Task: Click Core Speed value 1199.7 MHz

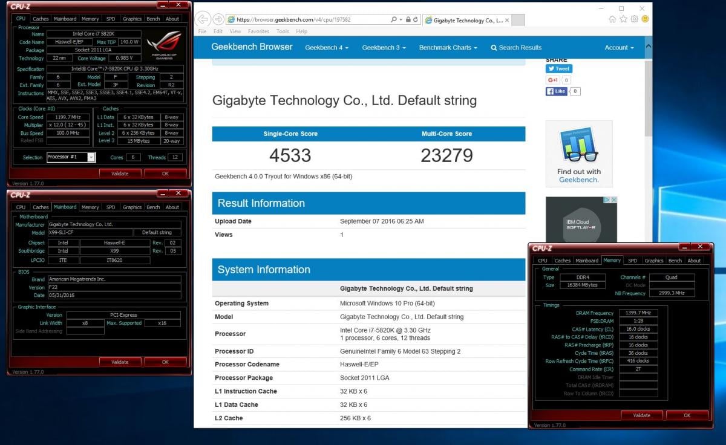Action: [68, 117]
